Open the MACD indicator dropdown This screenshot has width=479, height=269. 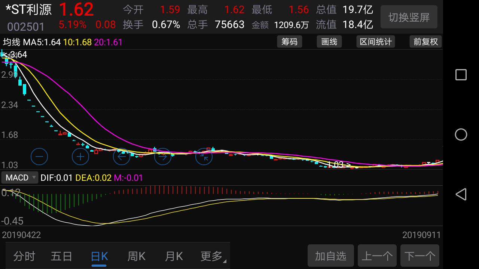pos(19,177)
